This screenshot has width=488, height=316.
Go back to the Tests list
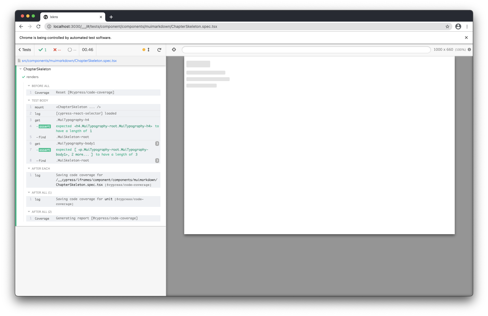coord(25,50)
